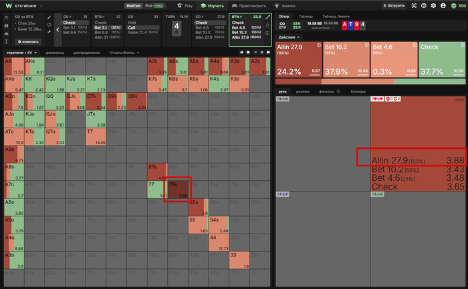Click the spade 4 turn card
The height and width of the screenshot is (289, 468).
[x=177, y=29]
